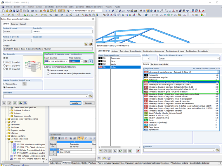Screen dimensions: 222x166
Task: Click the Aceptar button
Action: (x=75, y=103)
